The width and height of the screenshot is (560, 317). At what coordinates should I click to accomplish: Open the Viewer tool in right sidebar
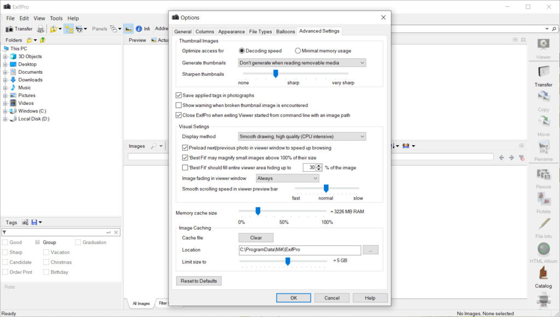point(543,49)
